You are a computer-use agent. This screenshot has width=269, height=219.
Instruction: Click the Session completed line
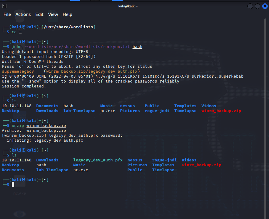point(24,86)
